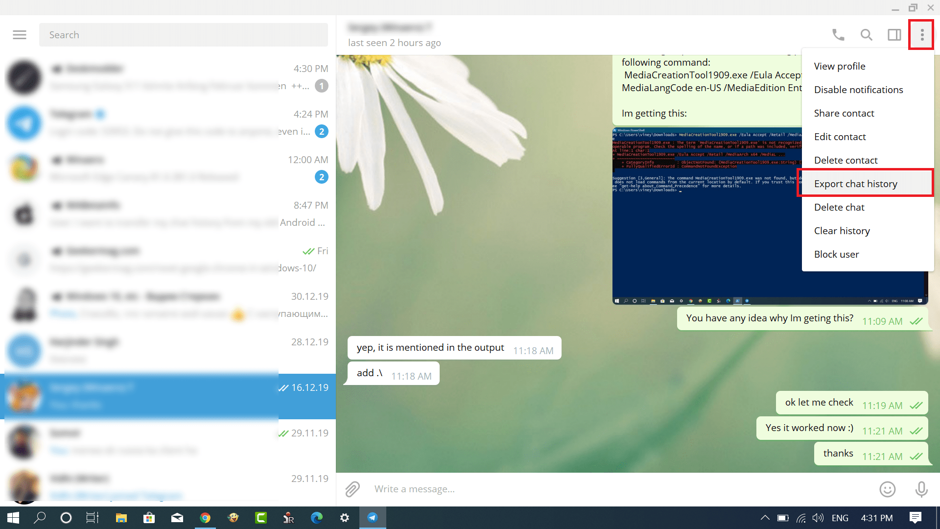This screenshot has width=940, height=529.
Task: Select View profile from the menu
Action: (839, 66)
